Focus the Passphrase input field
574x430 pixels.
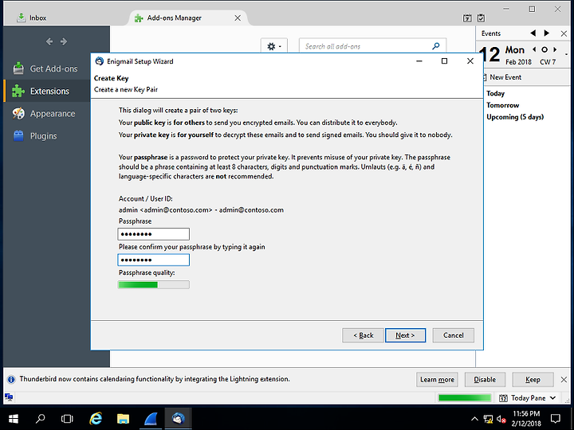tap(153, 234)
